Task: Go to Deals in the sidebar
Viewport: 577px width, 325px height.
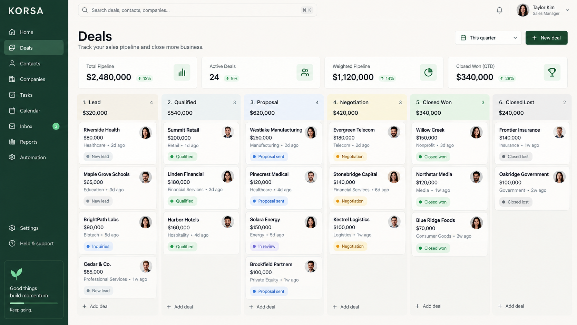Action: pos(34,48)
